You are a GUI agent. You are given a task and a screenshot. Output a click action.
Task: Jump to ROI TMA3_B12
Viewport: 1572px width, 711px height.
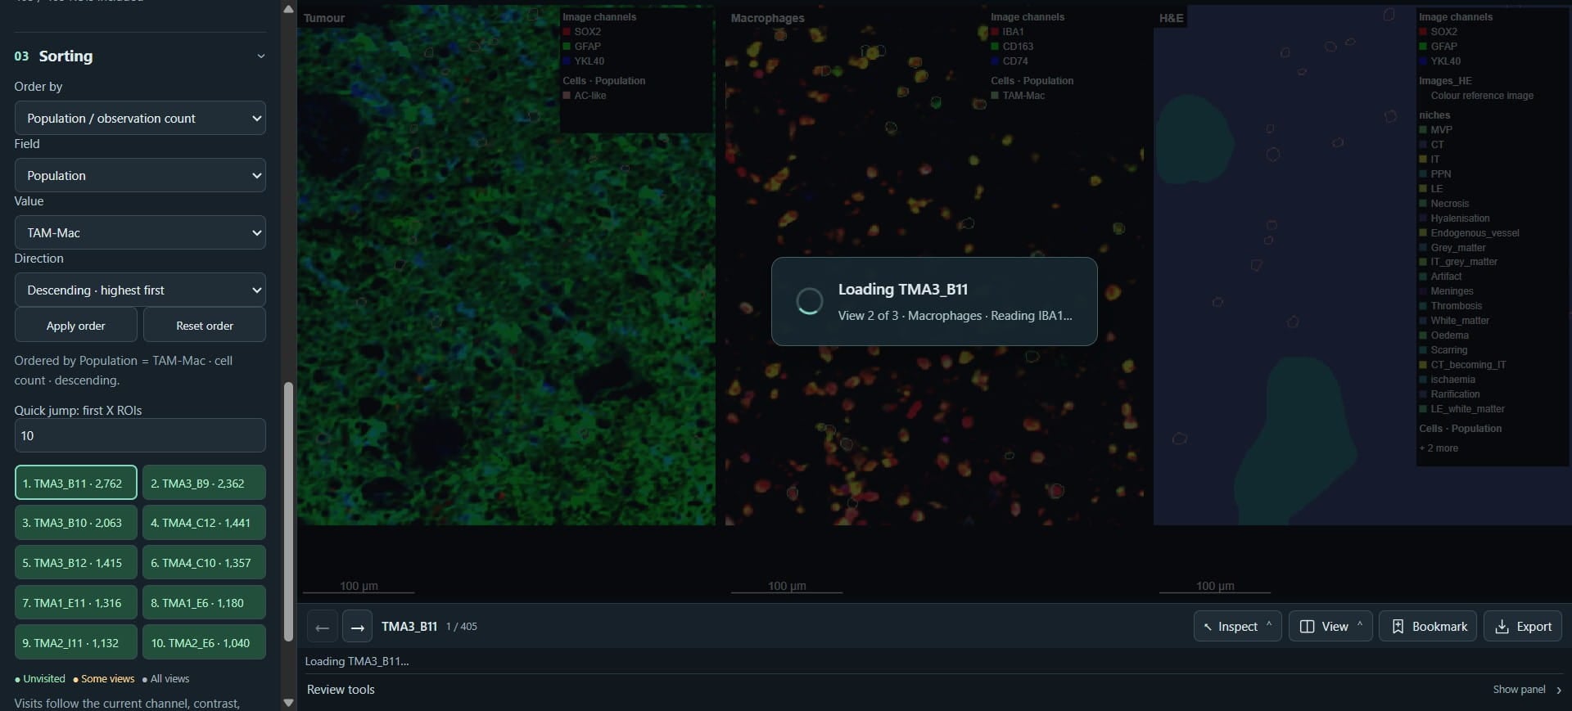pos(76,562)
